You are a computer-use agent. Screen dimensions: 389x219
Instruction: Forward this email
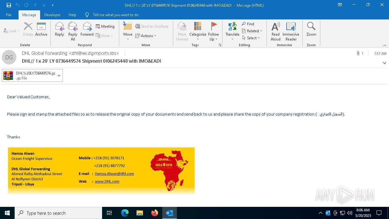[87, 29]
